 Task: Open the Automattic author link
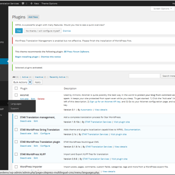pos(86,110)
